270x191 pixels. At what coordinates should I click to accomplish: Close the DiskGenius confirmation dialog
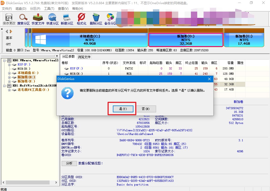click(209, 79)
